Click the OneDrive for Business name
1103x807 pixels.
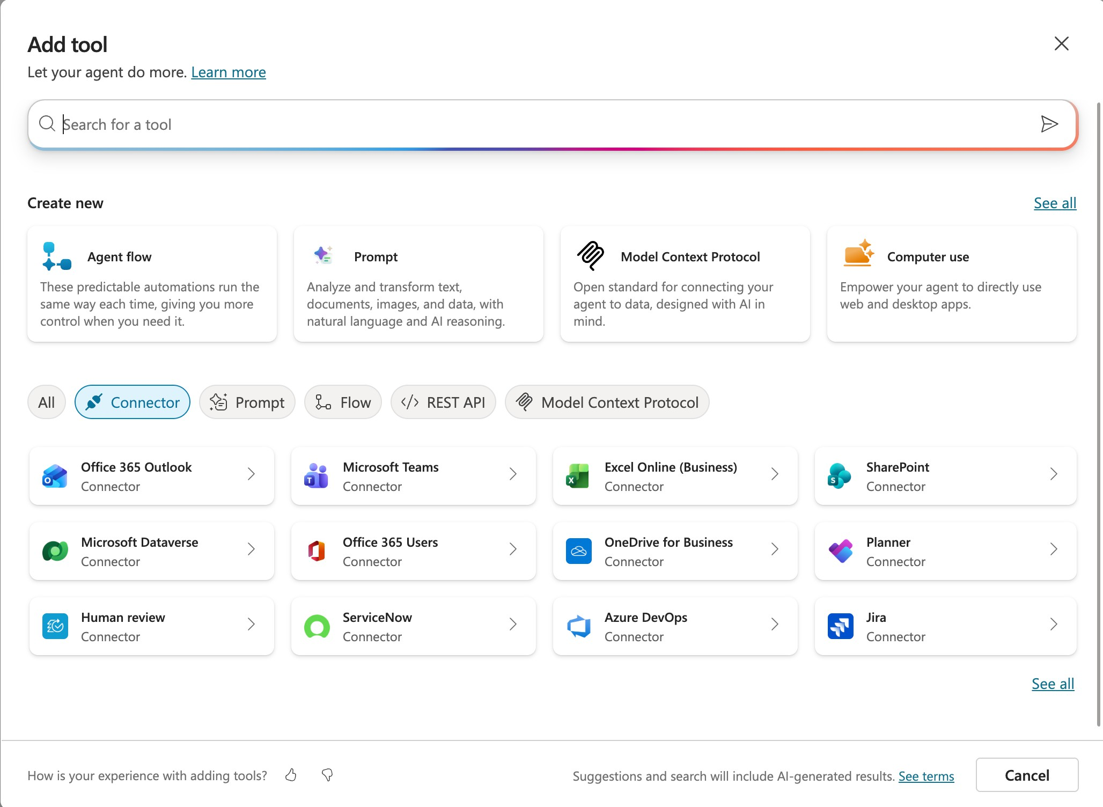pyautogui.click(x=668, y=542)
